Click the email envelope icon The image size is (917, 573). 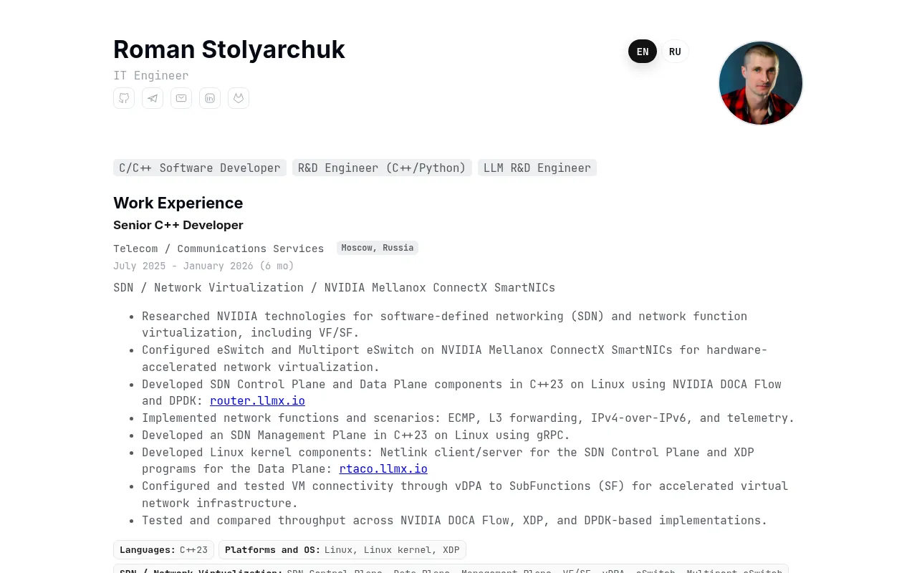[181, 98]
